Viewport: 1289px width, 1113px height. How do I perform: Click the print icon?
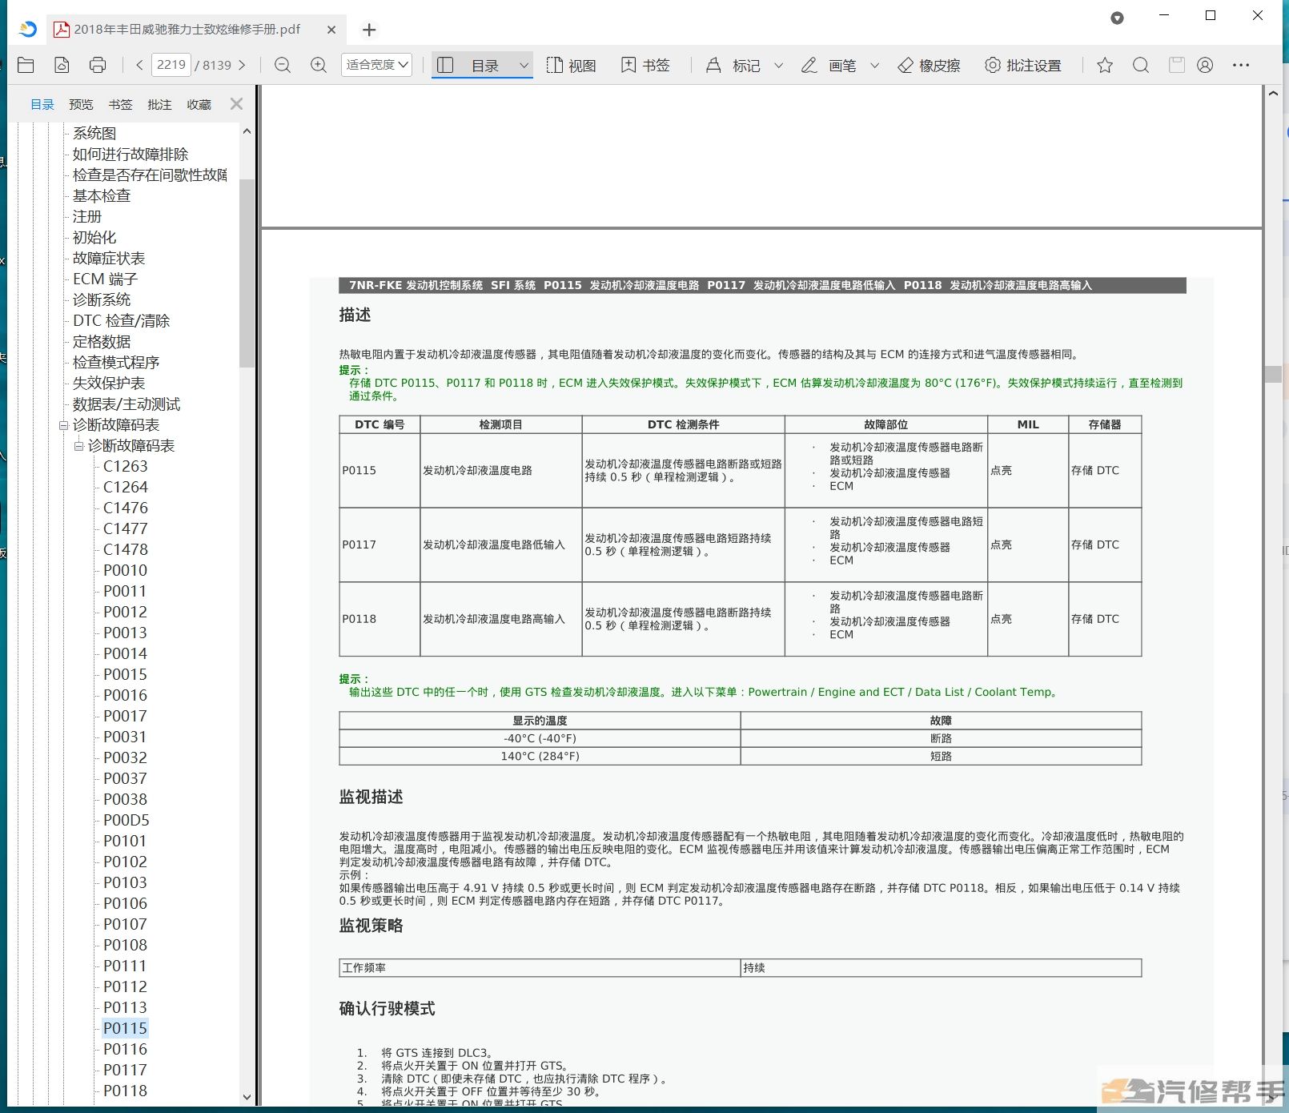(x=98, y=65)
